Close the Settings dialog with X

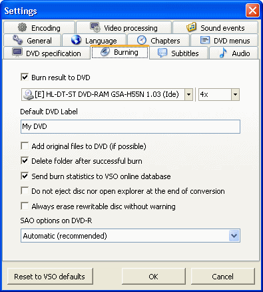click(252, 11)
